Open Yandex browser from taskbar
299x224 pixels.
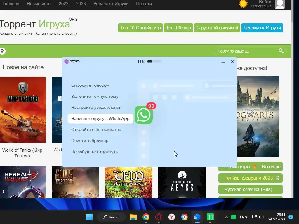(172, 217)
